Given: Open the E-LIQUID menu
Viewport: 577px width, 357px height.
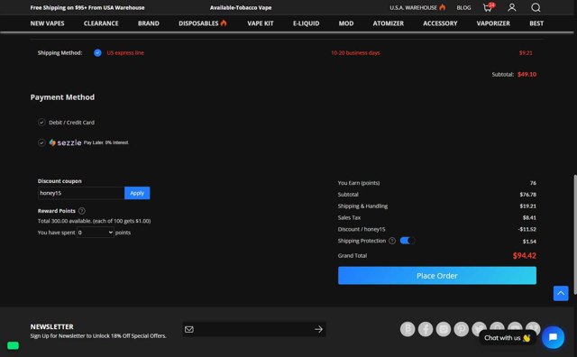Looking at the screenshot, I should (x=307, y=23).
